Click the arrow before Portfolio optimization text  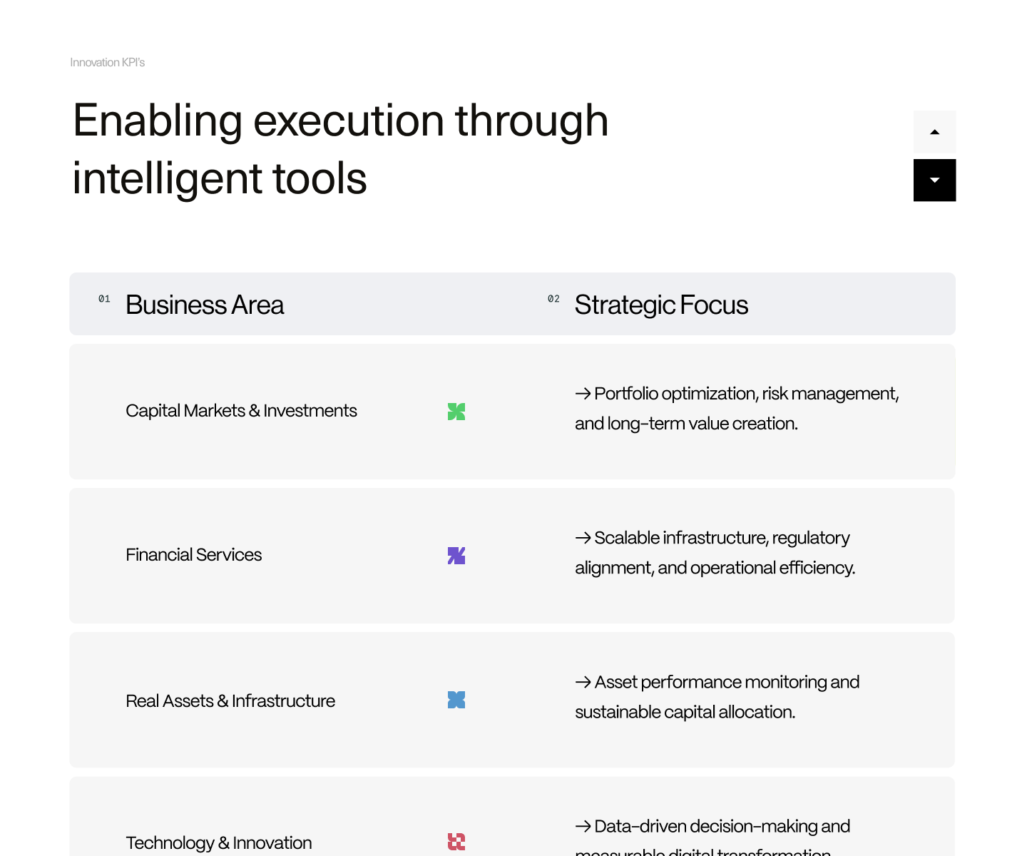pyautogui.click(x=583, y=394)
